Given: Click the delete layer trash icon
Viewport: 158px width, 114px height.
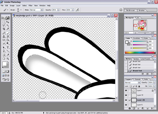Looking at the screenshot, I should pos(152,108).
